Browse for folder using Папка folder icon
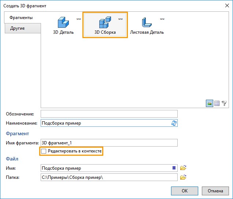Screen dimensions: 233x199 (183, 177)
